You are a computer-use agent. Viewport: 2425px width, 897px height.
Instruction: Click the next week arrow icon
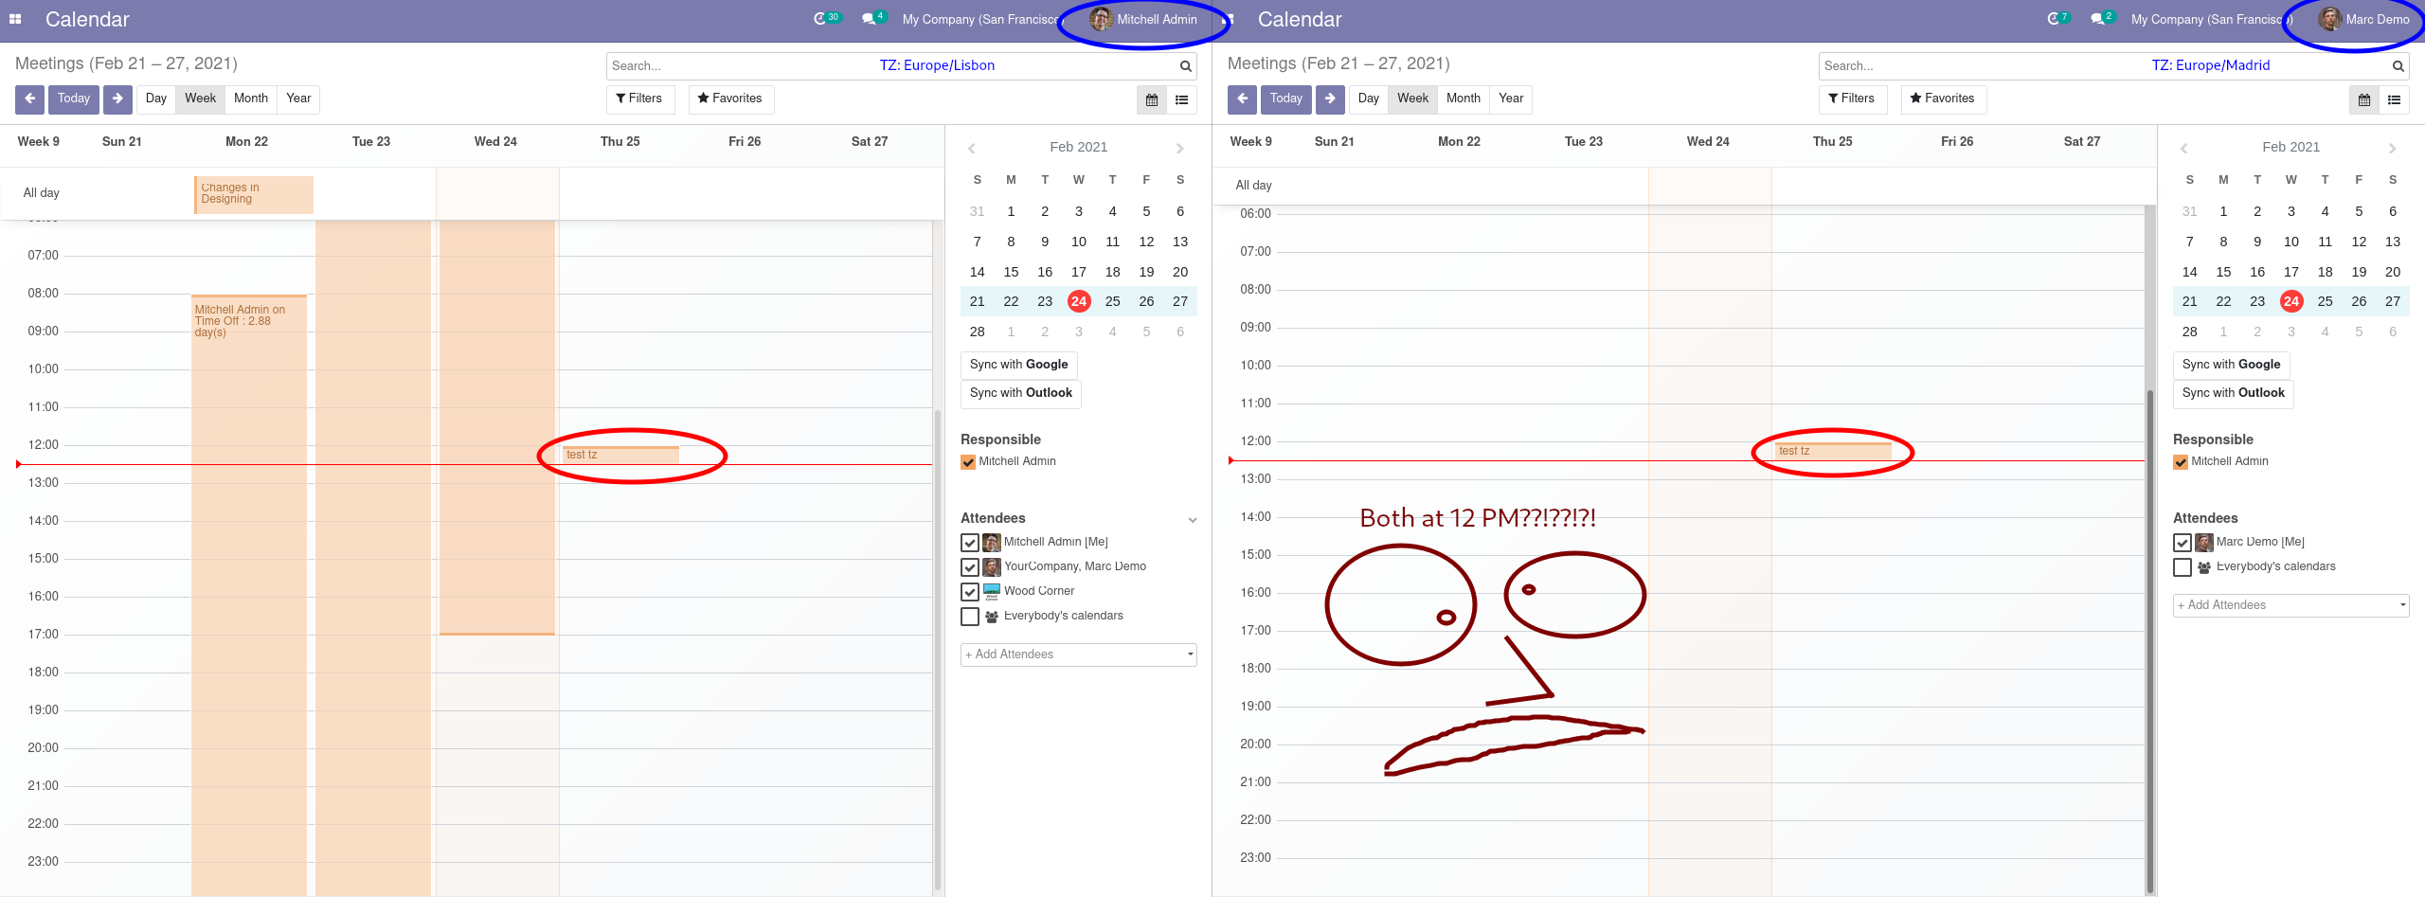117,99
